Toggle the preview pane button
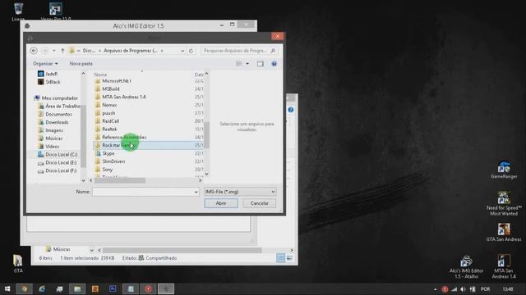Screen dimensions: 526x295 coord(261,64)
